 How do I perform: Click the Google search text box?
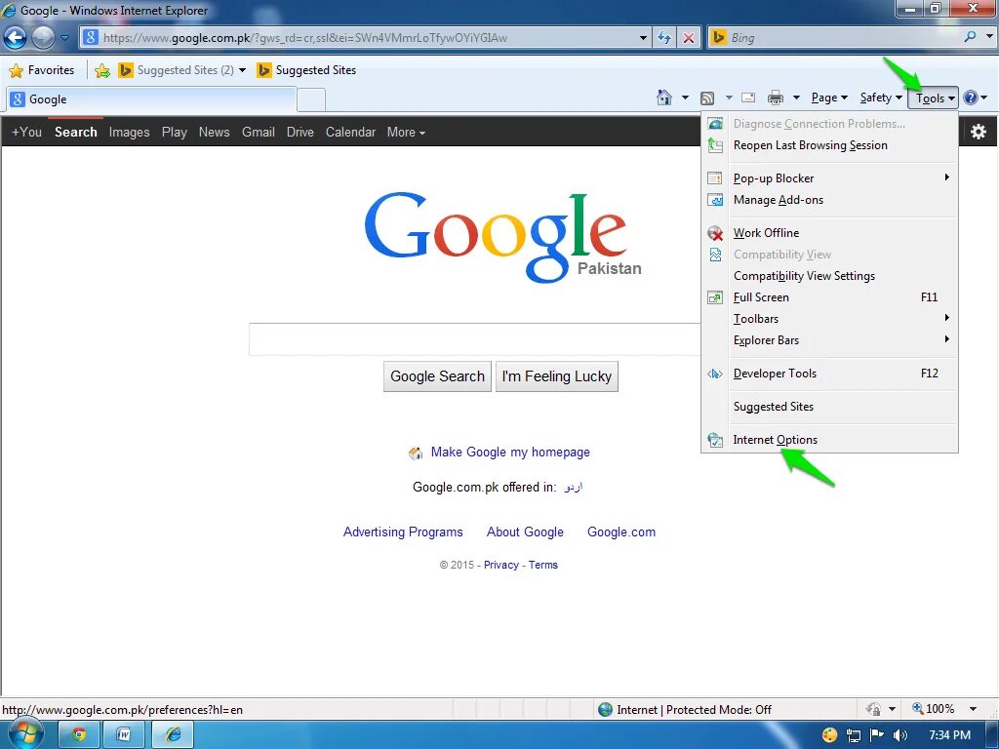[x=475, y=338]
